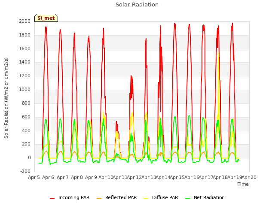Select the Diffuse PAR legend label
Viewport: 275px width, 206px height.
pyautogui.click(x=165, y=197)
